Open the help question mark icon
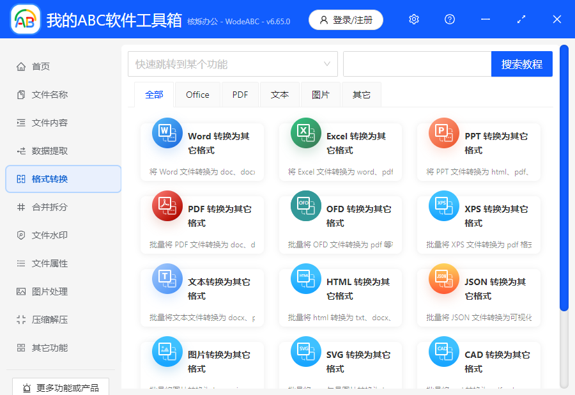Image resolution: width=575 pixels, height=395 pixels. click(450, 19)
